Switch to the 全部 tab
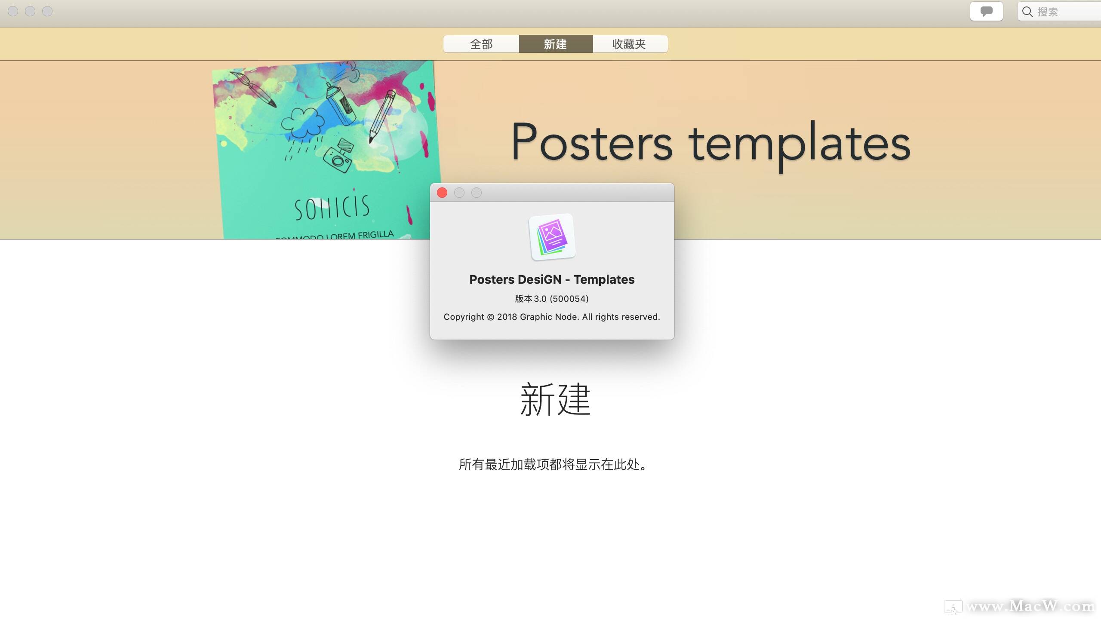 [x=481, y=44]
